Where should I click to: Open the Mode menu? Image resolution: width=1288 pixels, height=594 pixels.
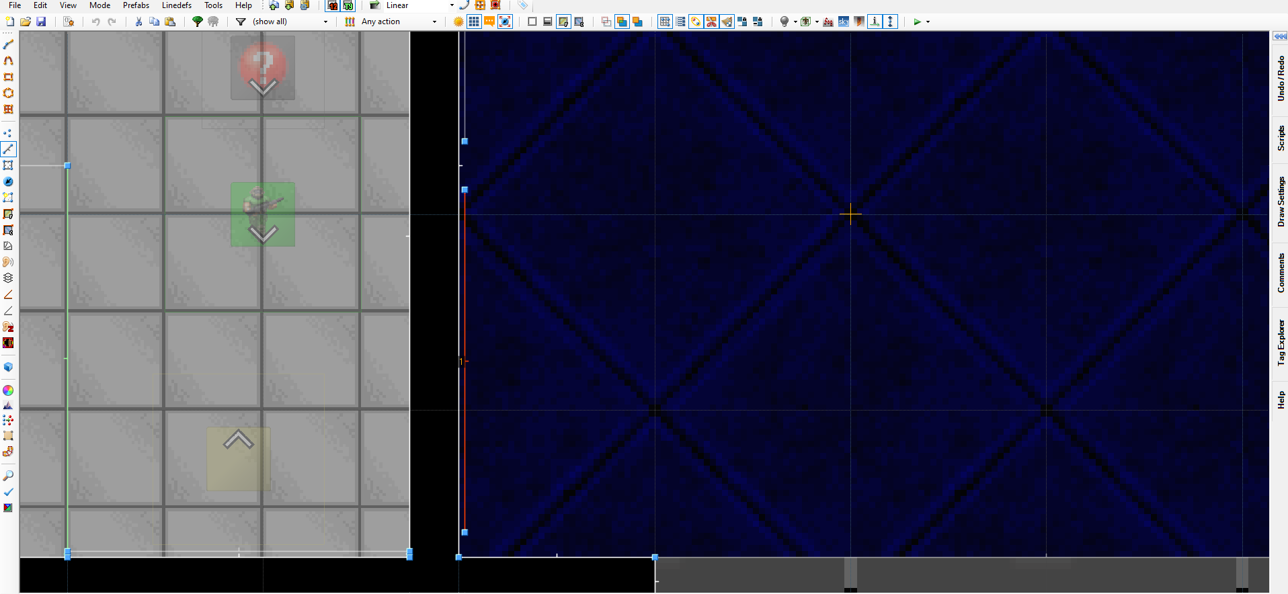(99, 5)
